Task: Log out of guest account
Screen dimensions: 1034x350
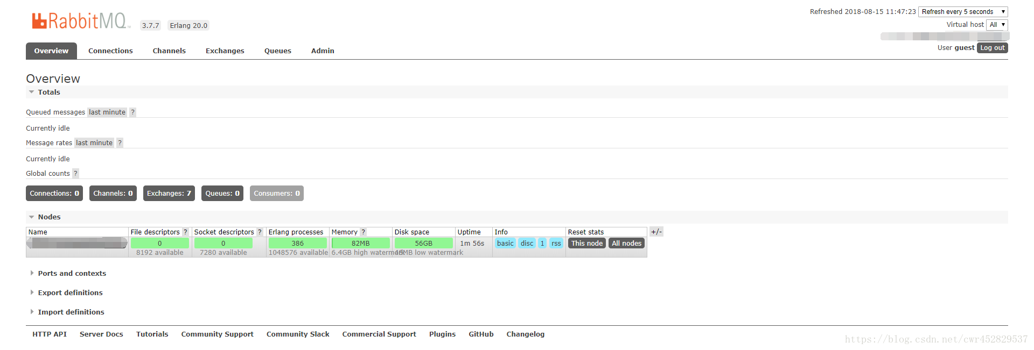Action: coord(993,48)
